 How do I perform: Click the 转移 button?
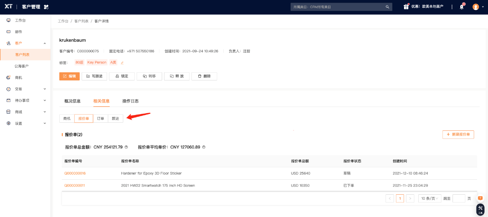click(x=149, y=76)
